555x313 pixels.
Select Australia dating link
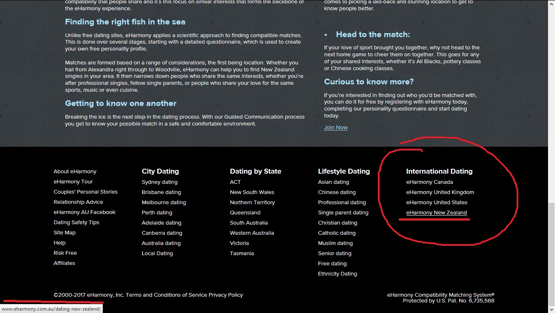[161, 243]
